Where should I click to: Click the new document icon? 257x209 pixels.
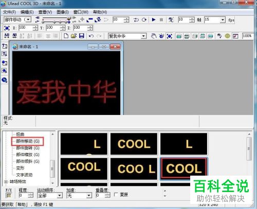coord(66,36)
